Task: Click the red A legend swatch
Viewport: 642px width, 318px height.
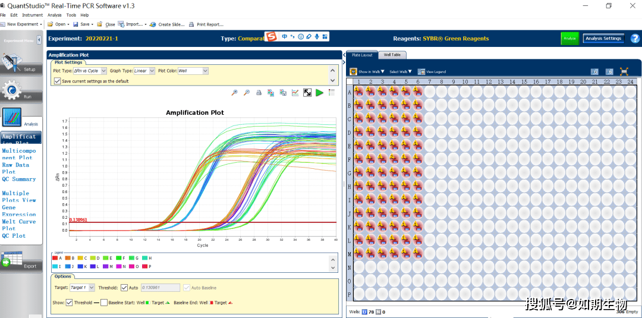Action: pos(56,258)
